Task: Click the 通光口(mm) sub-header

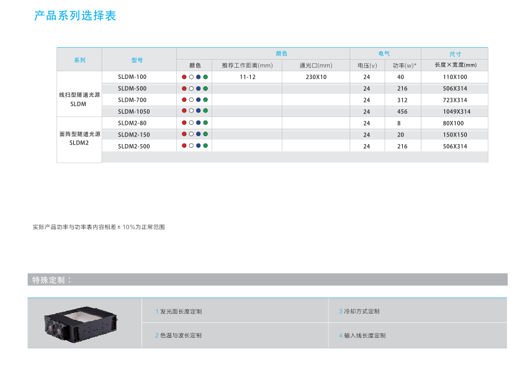Action: point(316,65)
